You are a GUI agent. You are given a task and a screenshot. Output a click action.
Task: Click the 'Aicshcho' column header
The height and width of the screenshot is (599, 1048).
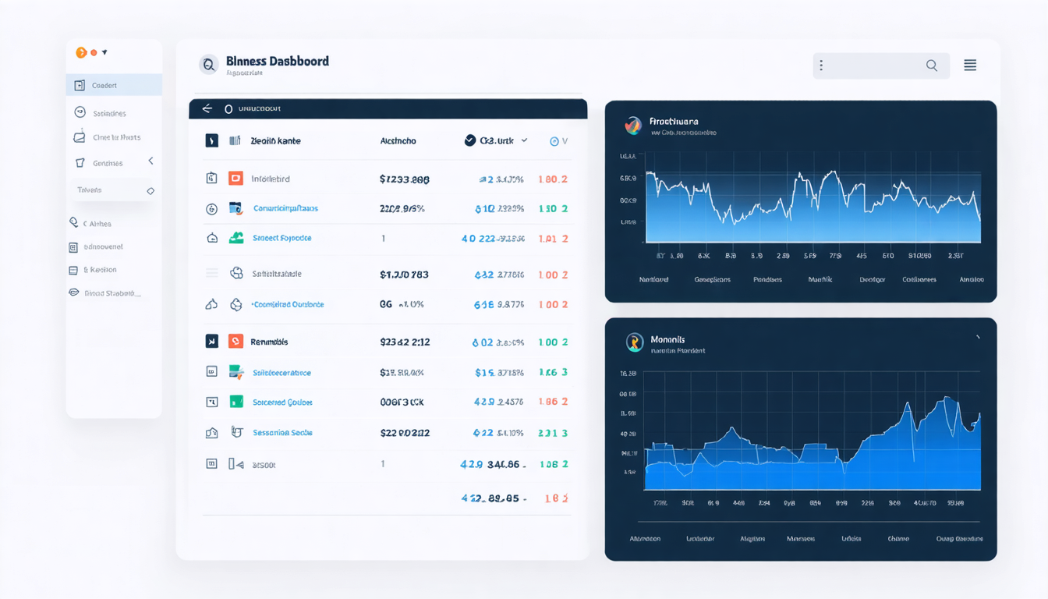tap(398, 141)
